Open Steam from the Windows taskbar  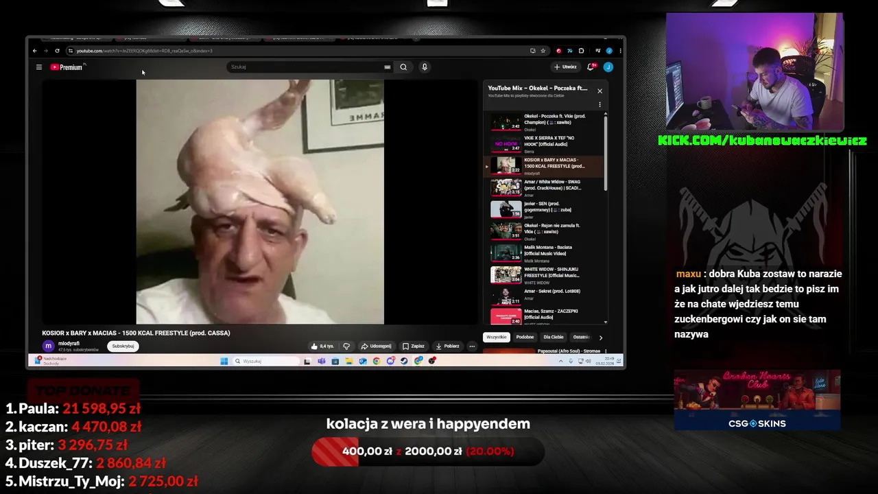pyautogui.click(x=404, y=361)
